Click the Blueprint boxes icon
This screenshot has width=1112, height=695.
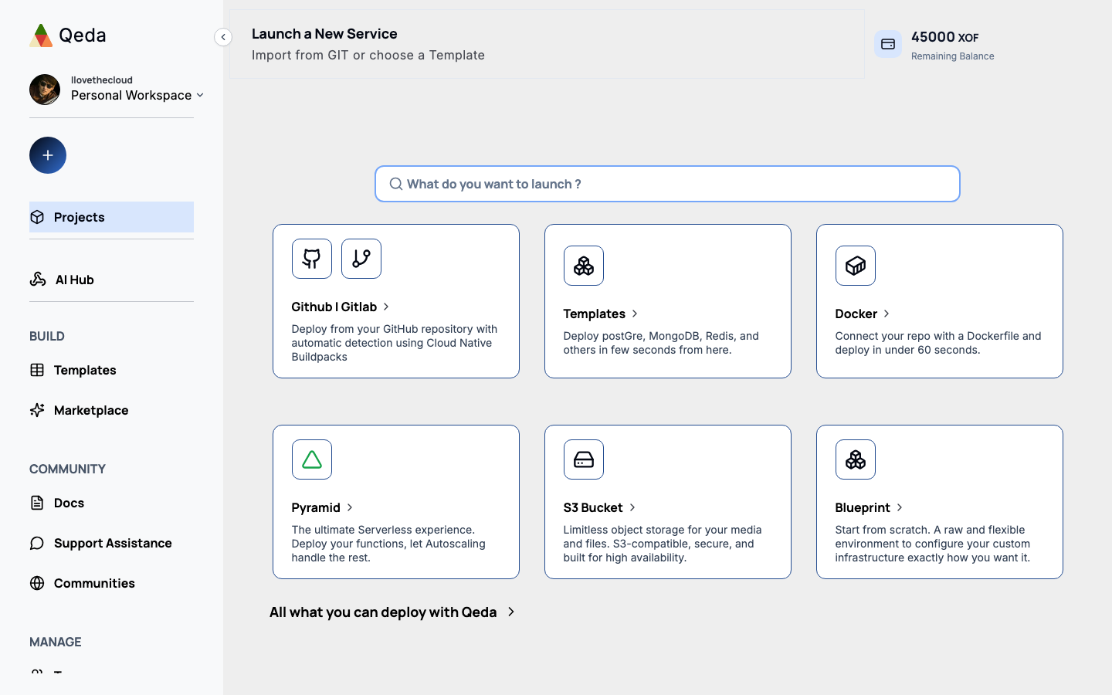(856, 459)
